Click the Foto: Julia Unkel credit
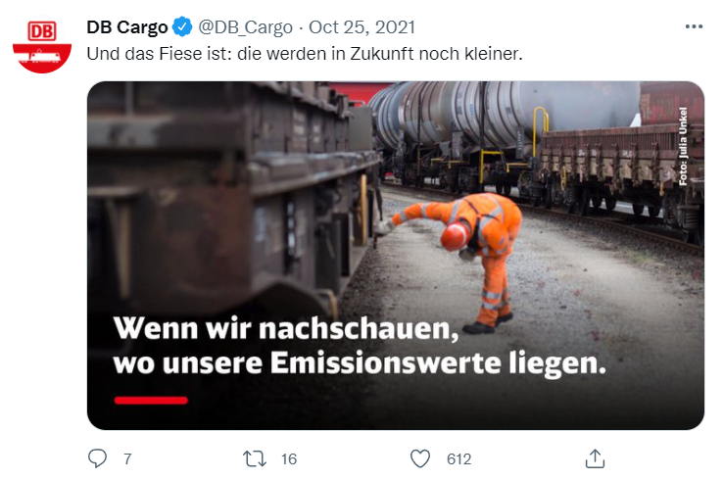The width and height of the screenshot is (723, 480). tap(683, 146)
